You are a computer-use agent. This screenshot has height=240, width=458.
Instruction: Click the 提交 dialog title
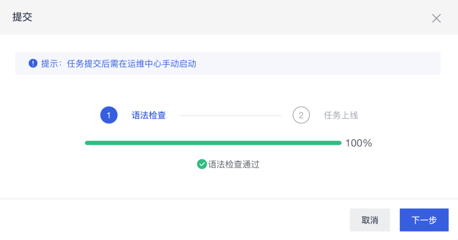click(x=22, y=17)
